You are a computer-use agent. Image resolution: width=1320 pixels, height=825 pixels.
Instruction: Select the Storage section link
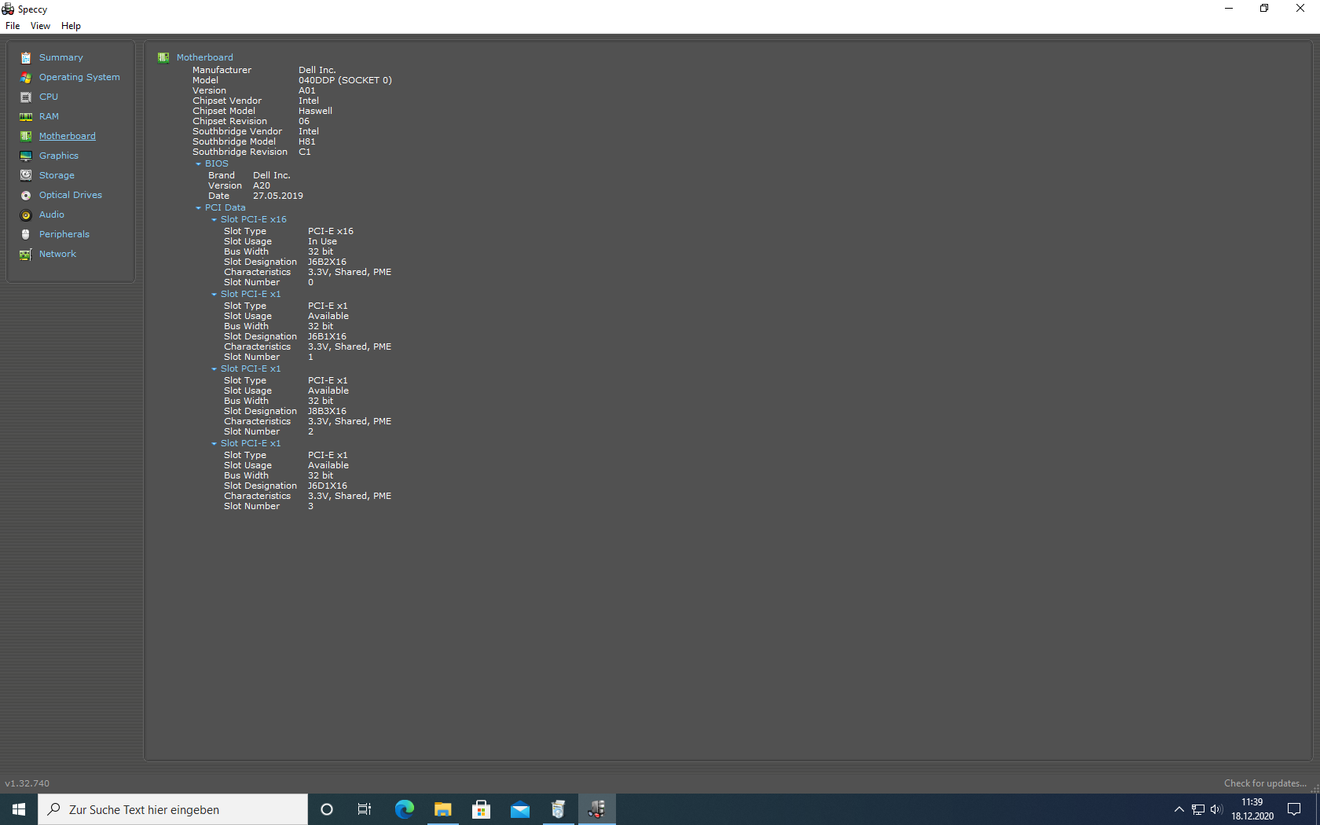coord(57,175)
